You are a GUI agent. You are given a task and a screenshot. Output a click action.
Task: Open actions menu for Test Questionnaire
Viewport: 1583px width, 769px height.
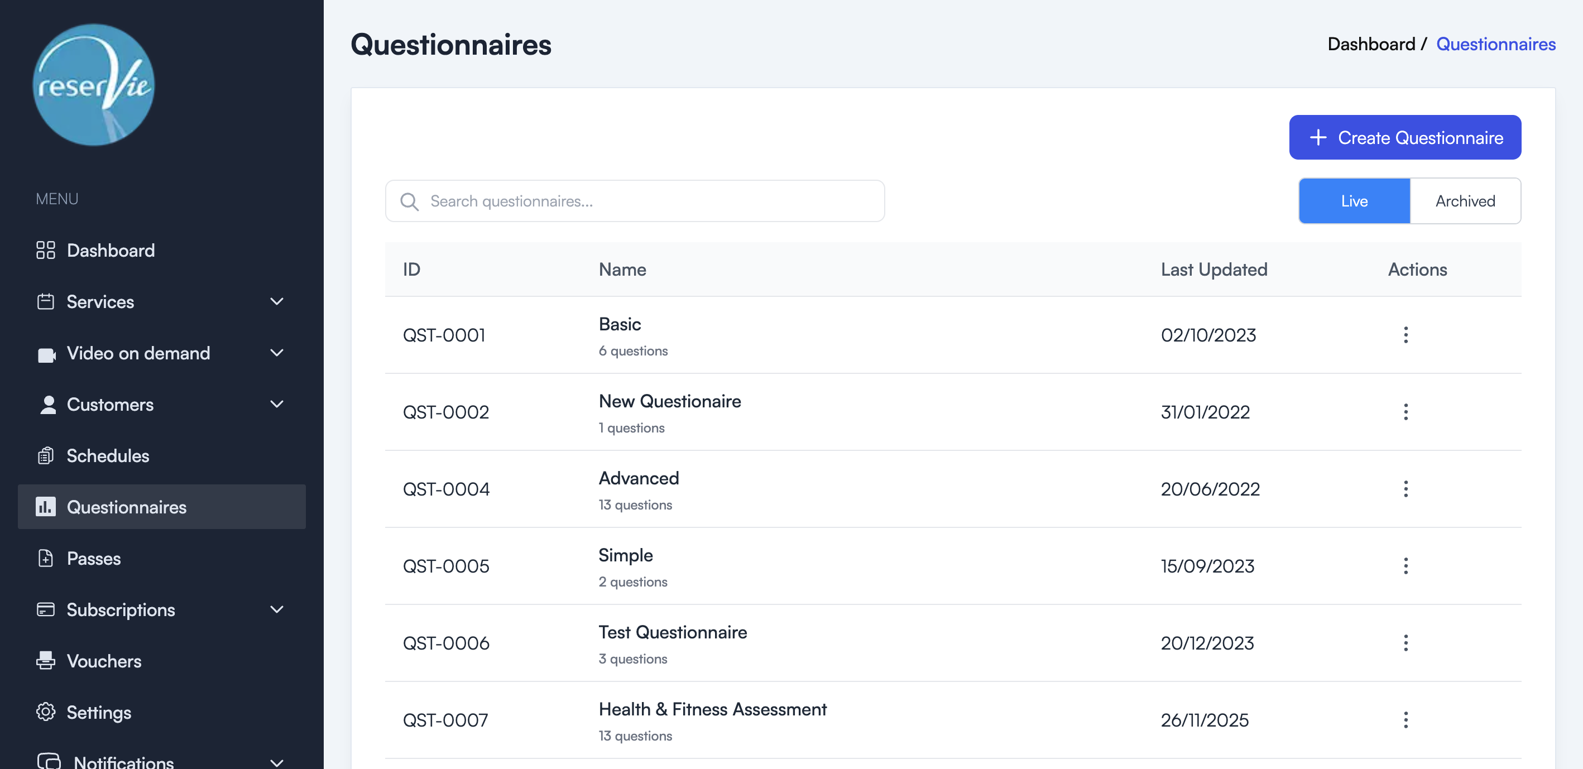(1405, 643)
